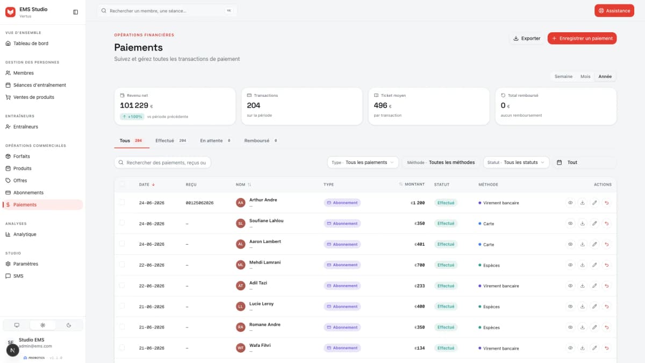Screen dimensions: 645x363
Task: Select all payments with header checkbox
Action: (x=122, y=184)
